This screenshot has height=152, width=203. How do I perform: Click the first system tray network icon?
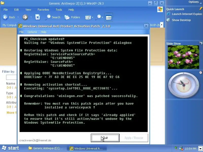point(176,148)
